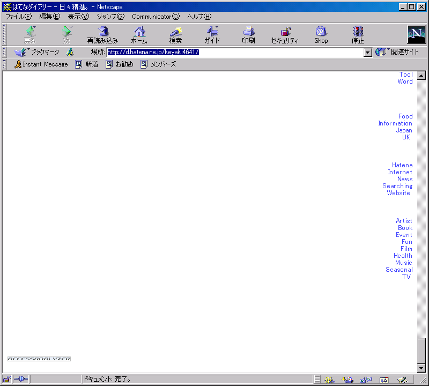Open the Communicator(C) menu
429x386 pixels.
click(156, 17)
